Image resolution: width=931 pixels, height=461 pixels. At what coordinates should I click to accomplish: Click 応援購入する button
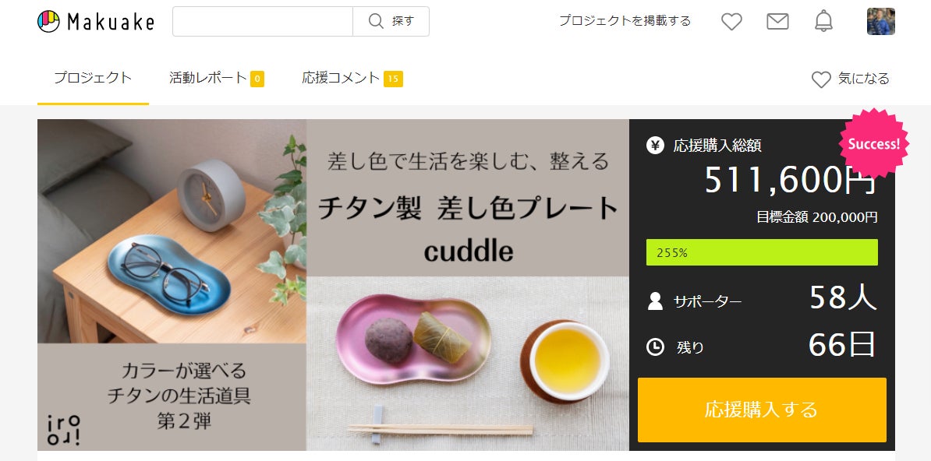coord(762,410)
